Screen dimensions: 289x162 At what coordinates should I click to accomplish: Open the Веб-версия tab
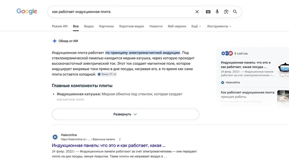tap(177, 26)
